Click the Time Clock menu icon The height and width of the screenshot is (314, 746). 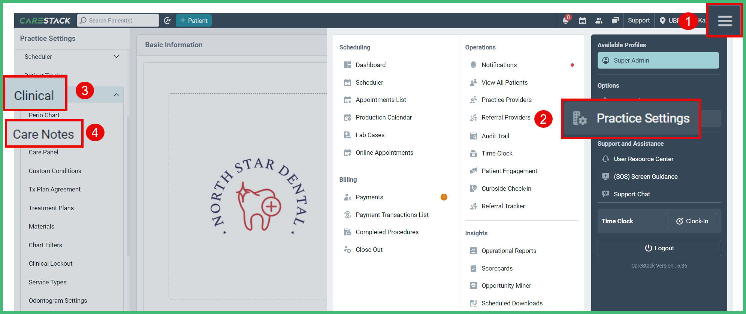point(474,153)
